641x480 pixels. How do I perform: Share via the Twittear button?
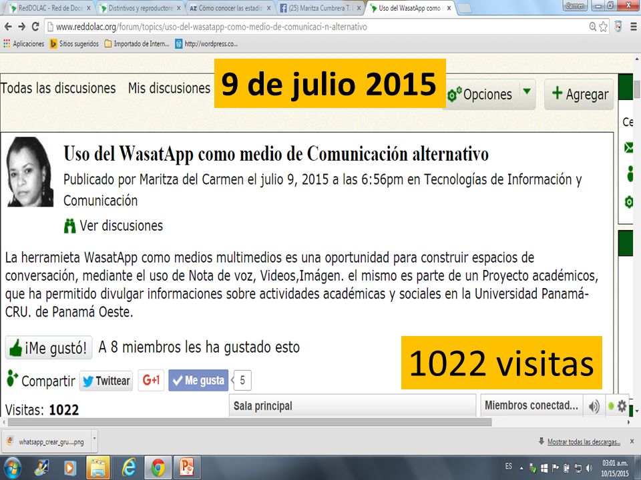(x=106, y=381)
